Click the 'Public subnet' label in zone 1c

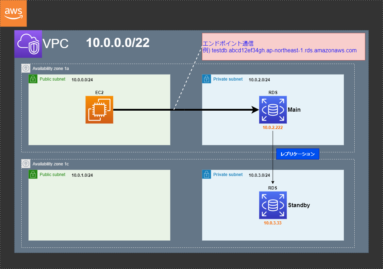click(52, 175)
